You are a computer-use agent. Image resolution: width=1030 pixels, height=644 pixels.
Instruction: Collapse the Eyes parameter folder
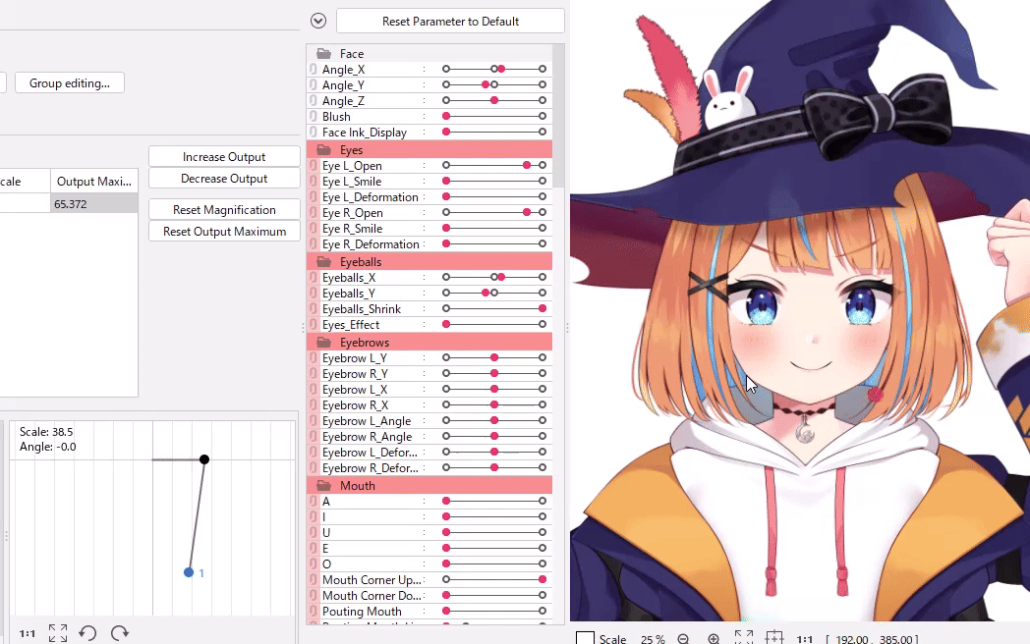point(324,149)
